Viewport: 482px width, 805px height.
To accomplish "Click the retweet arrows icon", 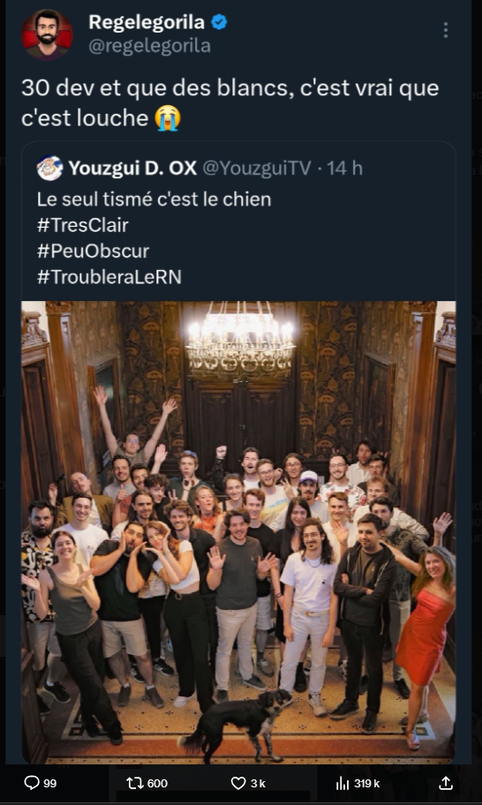I will pyautogui.click(x=136, y=783).
